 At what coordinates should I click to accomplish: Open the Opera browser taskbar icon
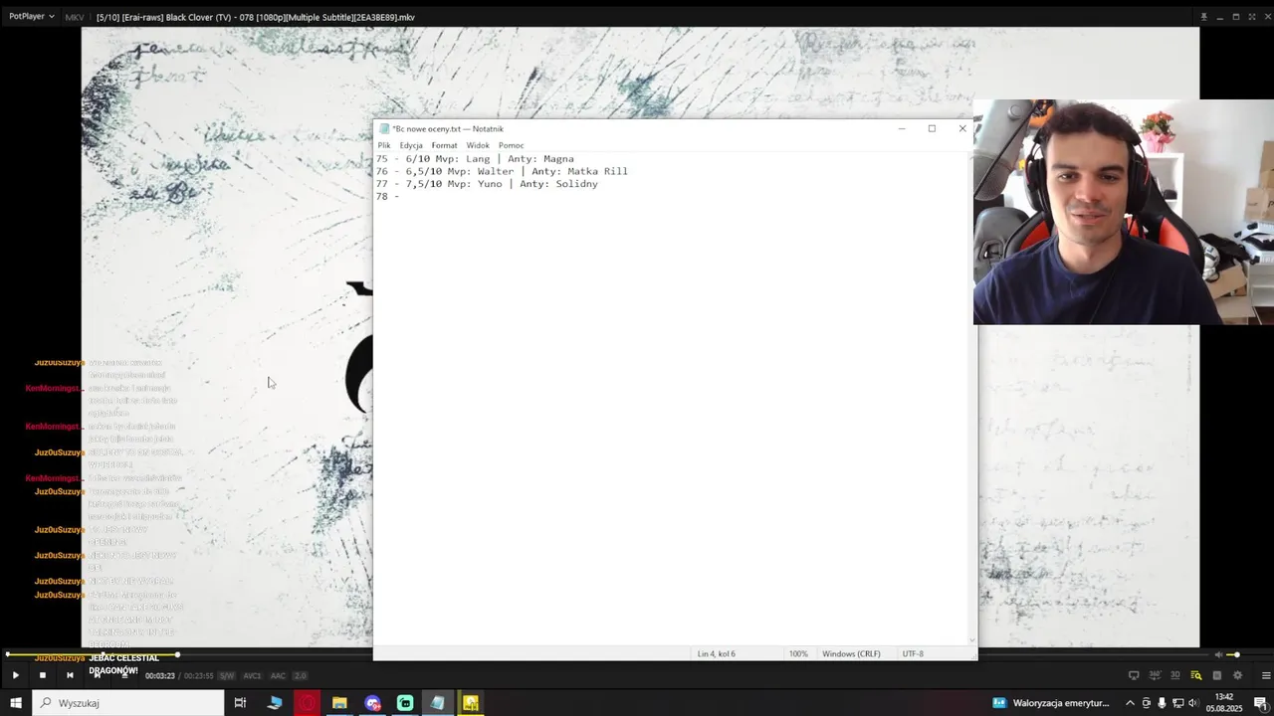pos(308,703)
